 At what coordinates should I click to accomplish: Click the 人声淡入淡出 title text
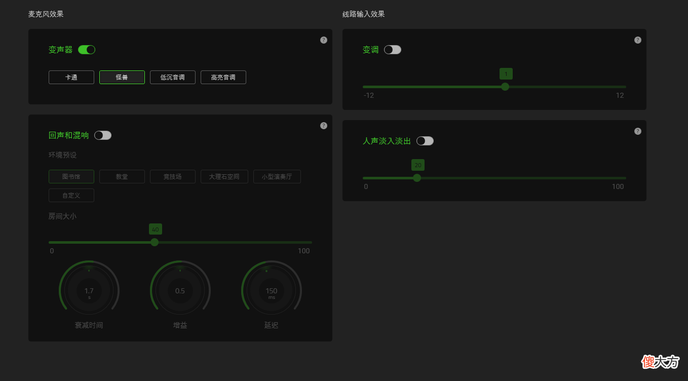pyautogui.click(x=387, y=141)
